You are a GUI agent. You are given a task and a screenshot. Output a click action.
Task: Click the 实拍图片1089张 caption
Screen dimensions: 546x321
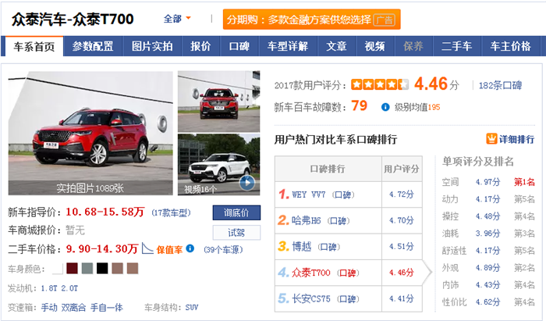90,188
